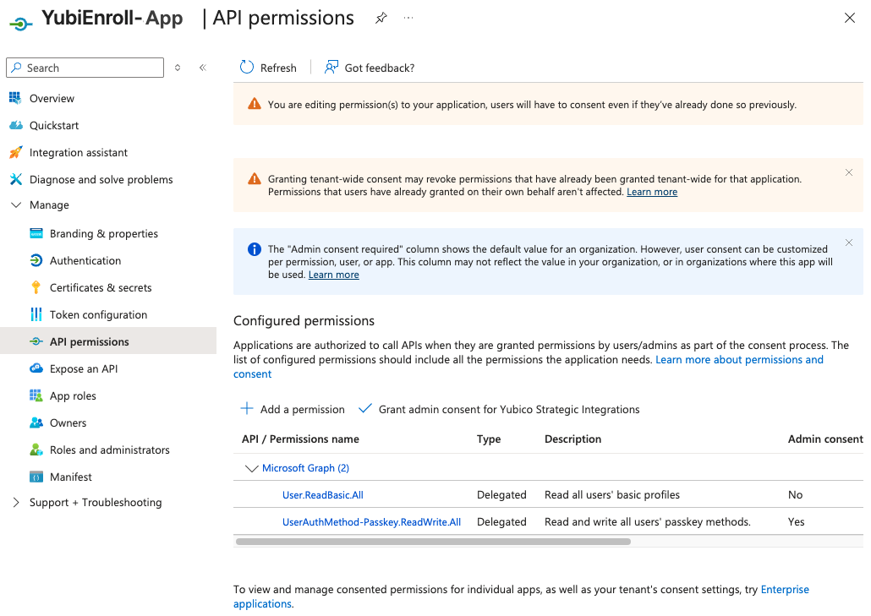Click the Description column header
Screen dimensions: 871x616
click(572, 439)
